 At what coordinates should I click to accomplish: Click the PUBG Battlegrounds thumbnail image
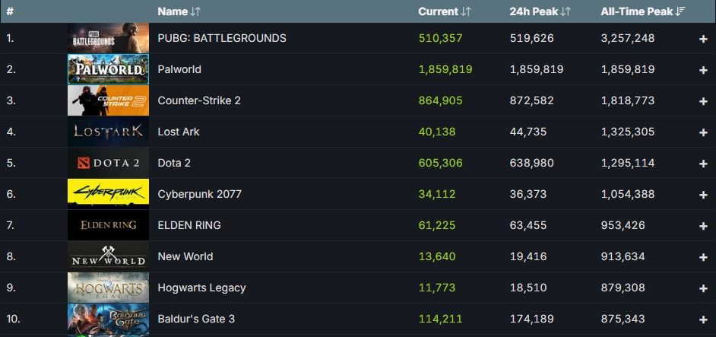(x=108, y=38)
